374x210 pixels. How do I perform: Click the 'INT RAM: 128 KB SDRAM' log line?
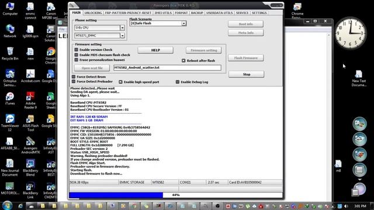(89, 117)
